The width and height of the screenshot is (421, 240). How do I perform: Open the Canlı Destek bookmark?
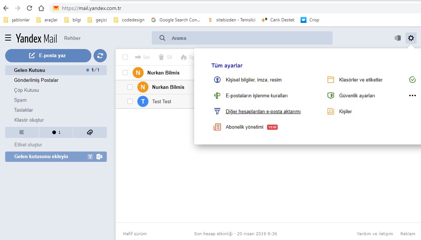(278, 20)
